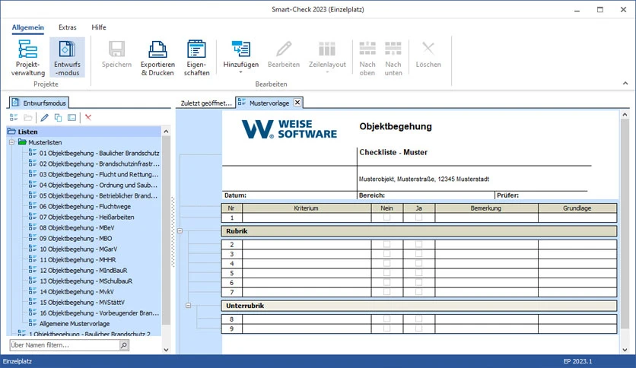The width and height of the screenshot is (636, 368).
Task: Collapse the Rubrik section node
Action: pyautogui.click(x=180, y=231)
